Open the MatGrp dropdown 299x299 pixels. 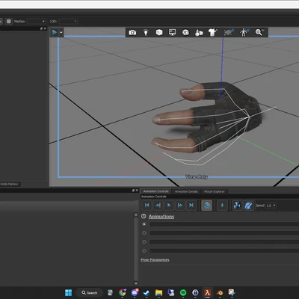tap(37, 22)
